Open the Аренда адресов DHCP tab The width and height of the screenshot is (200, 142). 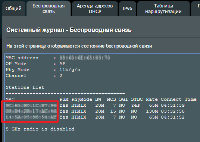[95, 9]
